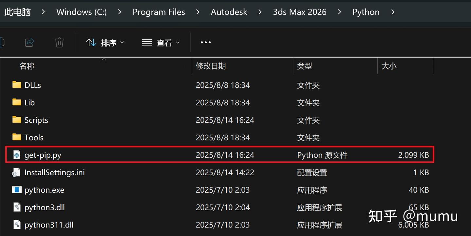Click the python311.dll file icon
Viewport: 471px width, 236px height.
(17, 225)
